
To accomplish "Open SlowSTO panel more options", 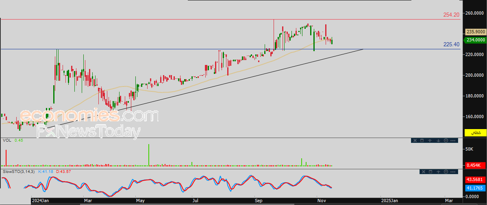I will [x=453, y=172].
